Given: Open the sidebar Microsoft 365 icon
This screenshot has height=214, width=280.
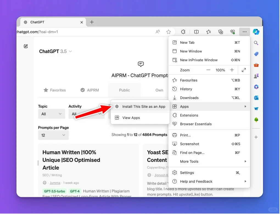Looking at the screenshot, I should pos(256,87).
